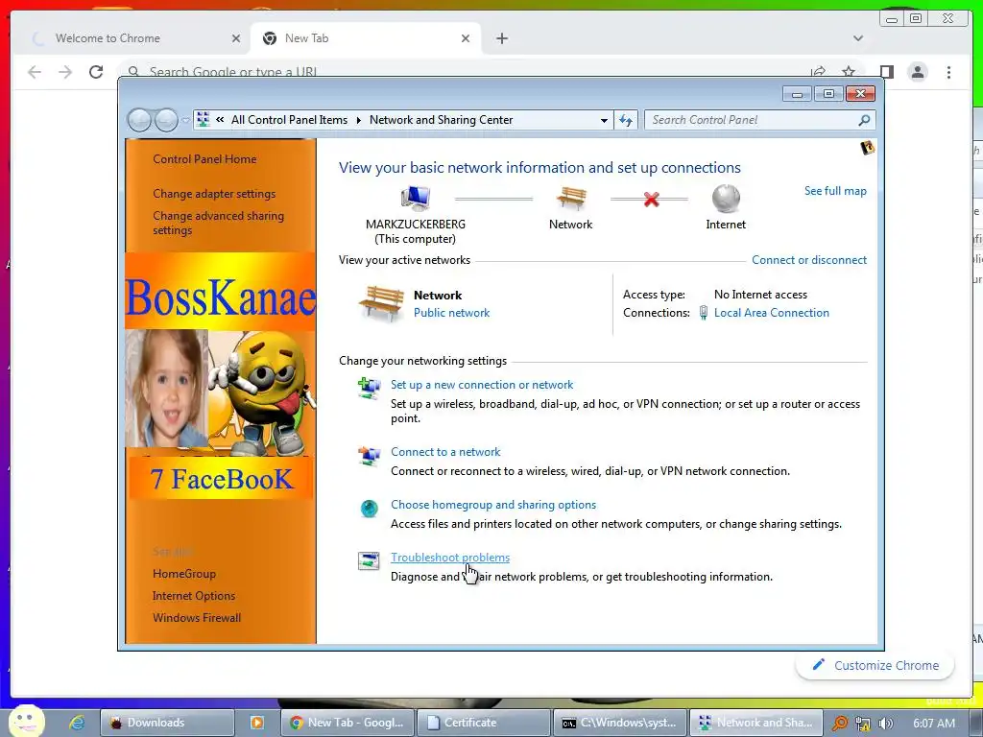
Task: Open Chrome three-dot menu
Action: (948, 72)
